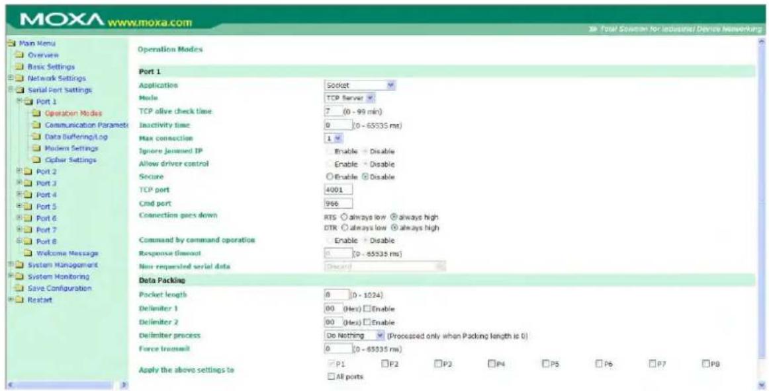769x391 pixels.
Task: Click the Data Buffering/Log folder icon
Action: click(37, 137)
